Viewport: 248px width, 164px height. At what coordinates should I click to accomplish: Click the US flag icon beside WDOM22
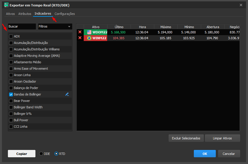click(x=89, y=32)
